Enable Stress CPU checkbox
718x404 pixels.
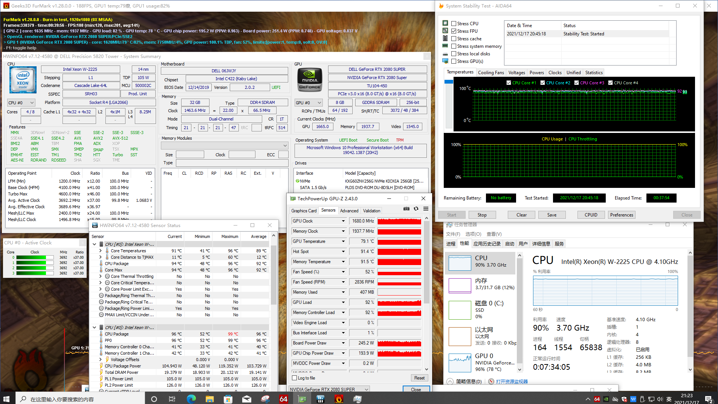(x=454, y=23)
